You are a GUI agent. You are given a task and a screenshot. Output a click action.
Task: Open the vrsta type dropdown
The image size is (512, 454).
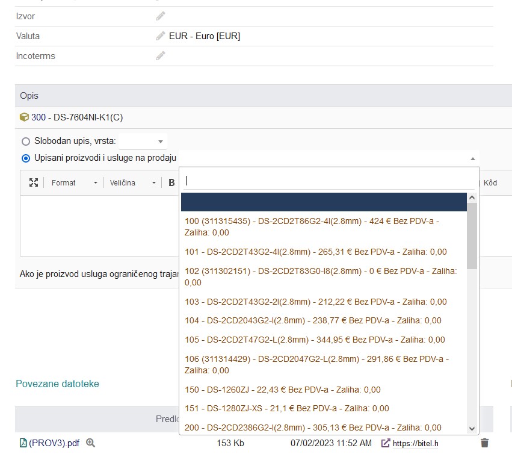pyautogui.click(x=143, y=141)
